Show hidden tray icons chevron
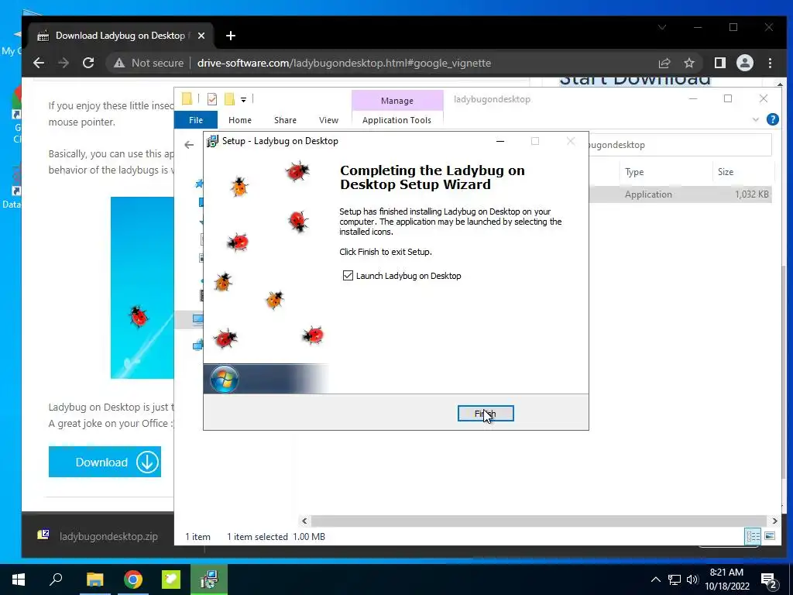Viewport: 793px width, 595px height. coord(655,580)
